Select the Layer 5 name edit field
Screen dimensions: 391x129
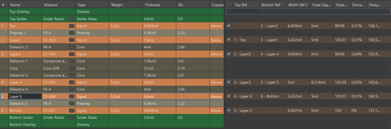(x=25, y=96)
